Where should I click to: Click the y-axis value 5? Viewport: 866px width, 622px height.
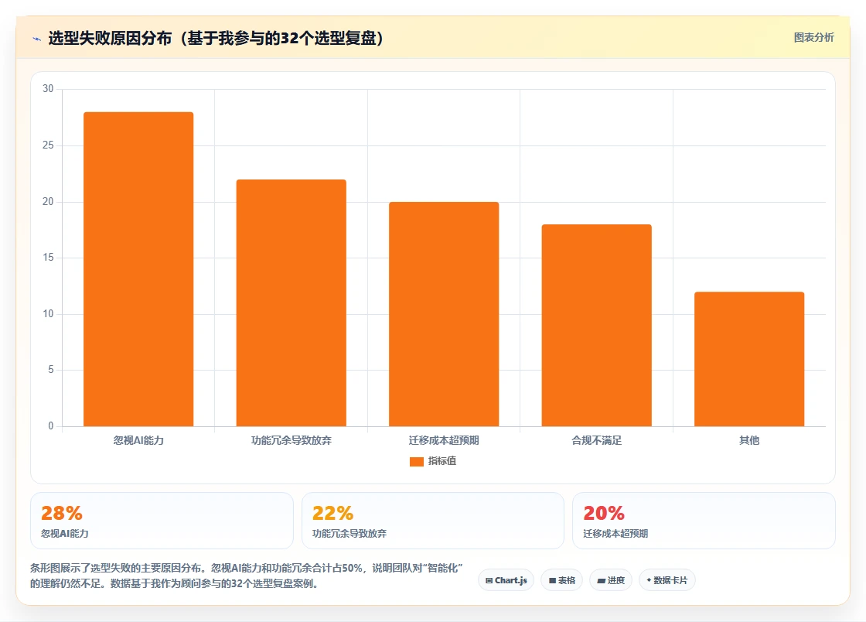[51, 370]
